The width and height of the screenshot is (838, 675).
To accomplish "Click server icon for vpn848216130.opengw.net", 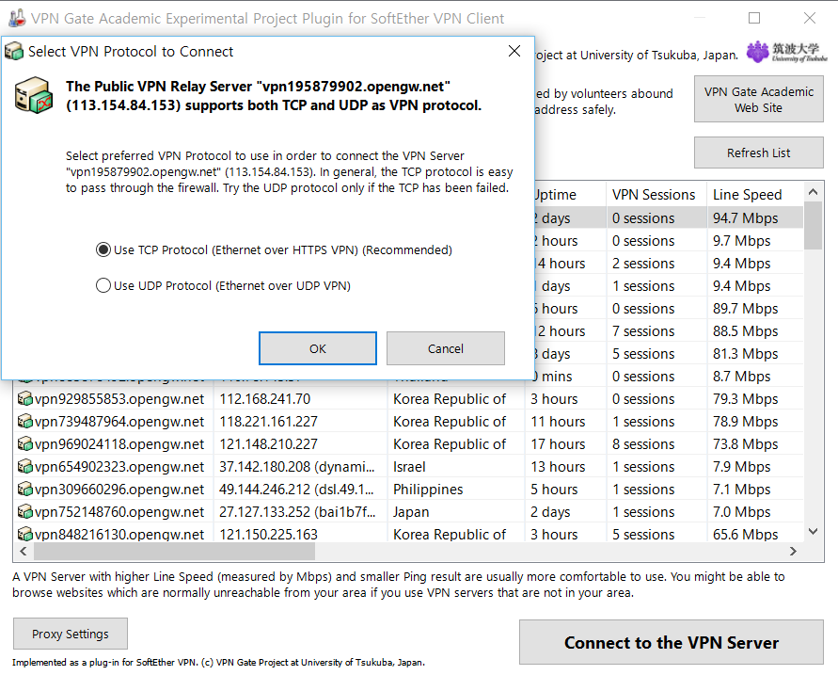I will 25,534.
